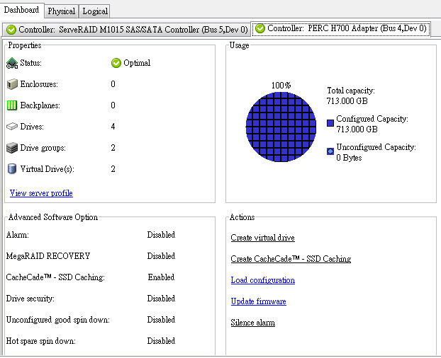This screenshot has width=441, height=358.
Task: Click the Unconfigured Capacity 0 Bytes value
Action: [349, 158]
